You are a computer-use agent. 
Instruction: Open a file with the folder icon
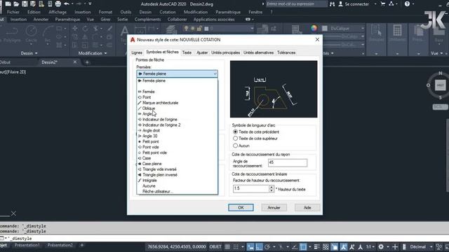coord(16,4)
